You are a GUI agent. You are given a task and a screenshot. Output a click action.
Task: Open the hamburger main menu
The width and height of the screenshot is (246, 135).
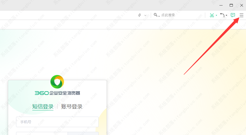[x=241, y=15]
